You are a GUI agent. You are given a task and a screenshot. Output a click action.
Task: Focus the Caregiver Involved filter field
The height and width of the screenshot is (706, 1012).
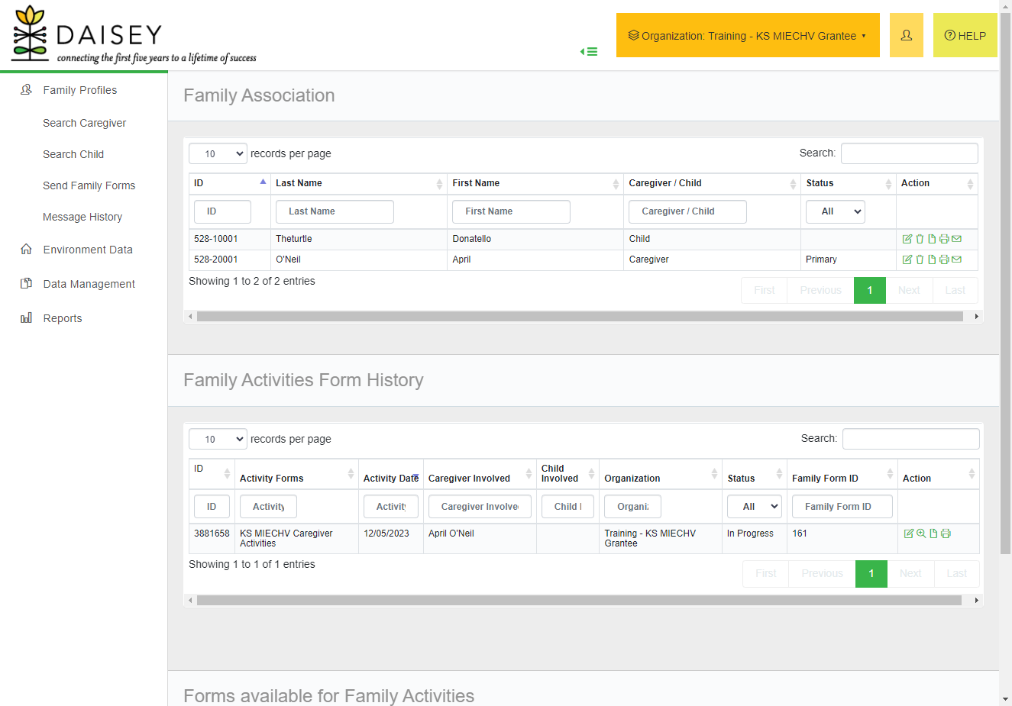tap(480, 507)
